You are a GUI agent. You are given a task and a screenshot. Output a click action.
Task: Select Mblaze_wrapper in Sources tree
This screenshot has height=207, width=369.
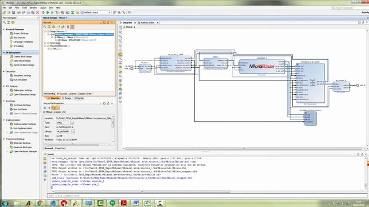[84, 34]
